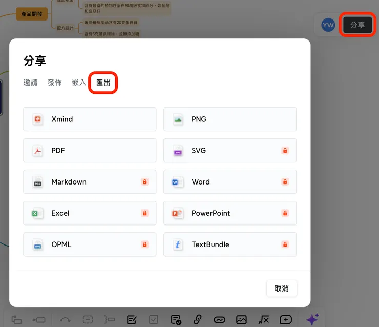Viewport: 379px width, 327px height.
Task: Click the note pencil toolbar icon
Action: click(132, 320)
